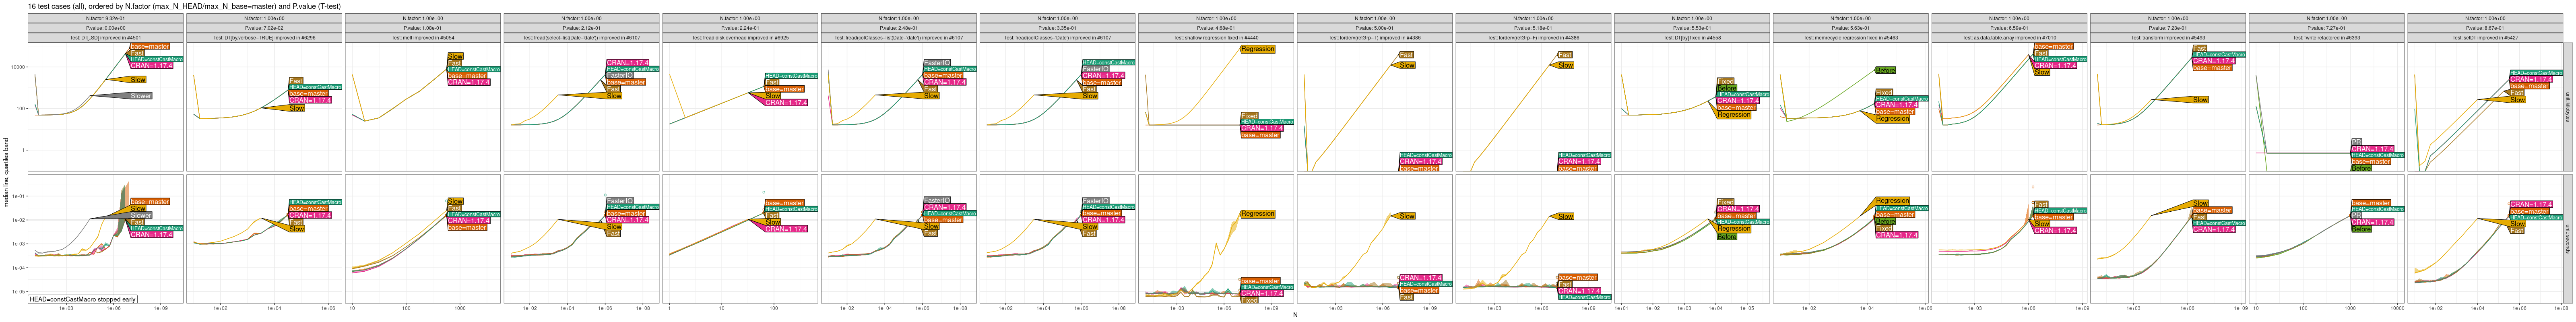Click gray 'Slower' label in DT[, .SD] kilobytes panel

point(141,96)
